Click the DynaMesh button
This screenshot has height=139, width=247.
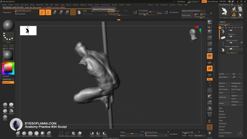(174, 134)
